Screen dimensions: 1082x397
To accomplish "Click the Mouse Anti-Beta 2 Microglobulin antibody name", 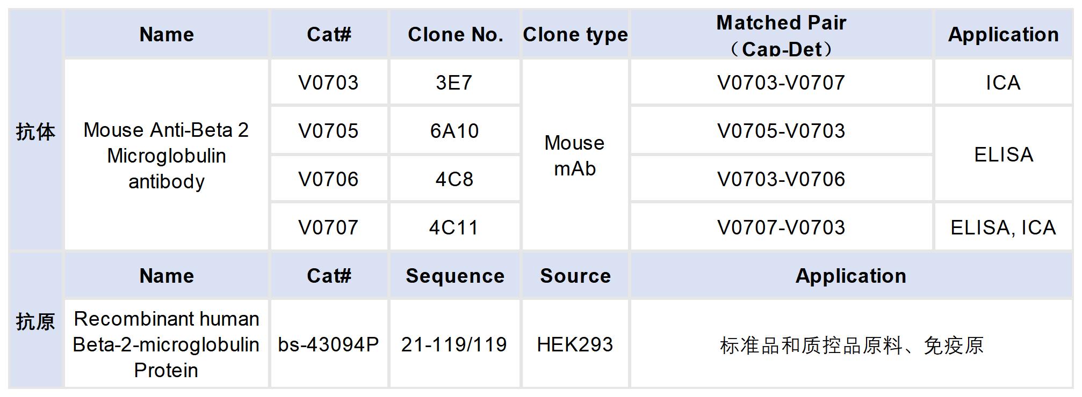I will 166,156.
